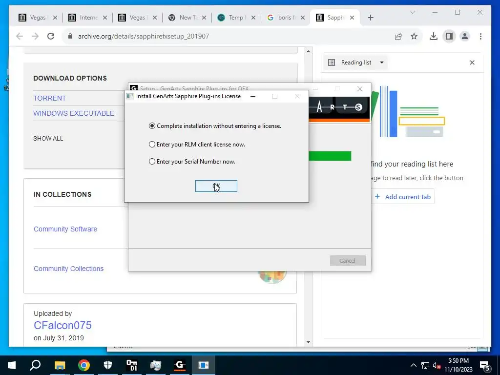Open the WINDOWS EXECUTABLE download link
Screen dimensions: 500x375
pos(74,113)
